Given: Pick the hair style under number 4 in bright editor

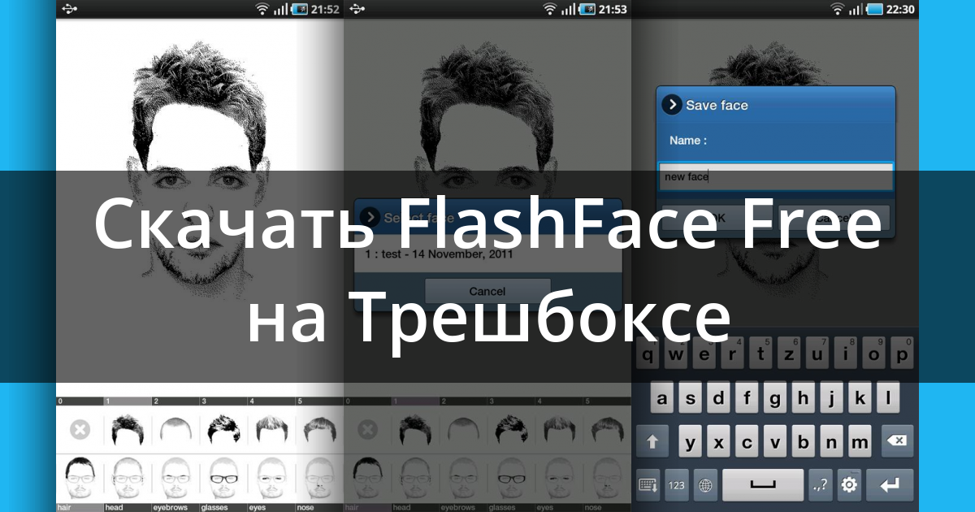Looking at the screenshot, I should pos(271,430).
